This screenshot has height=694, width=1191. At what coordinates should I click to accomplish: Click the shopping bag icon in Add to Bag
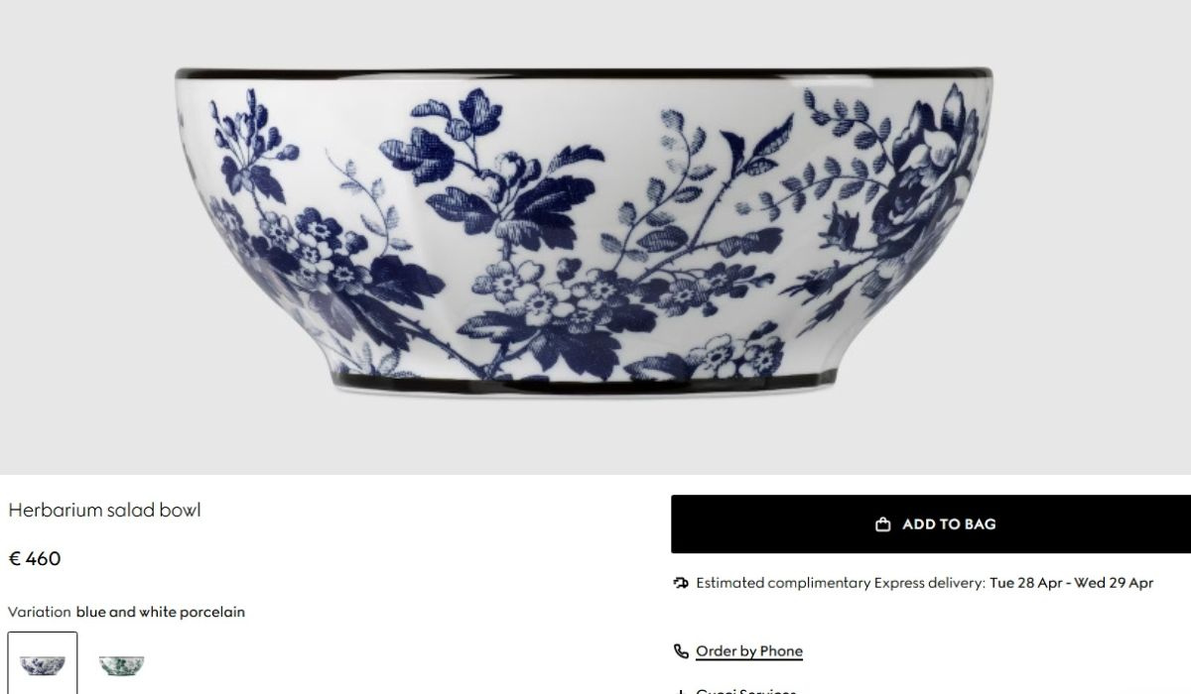[882, 524]
